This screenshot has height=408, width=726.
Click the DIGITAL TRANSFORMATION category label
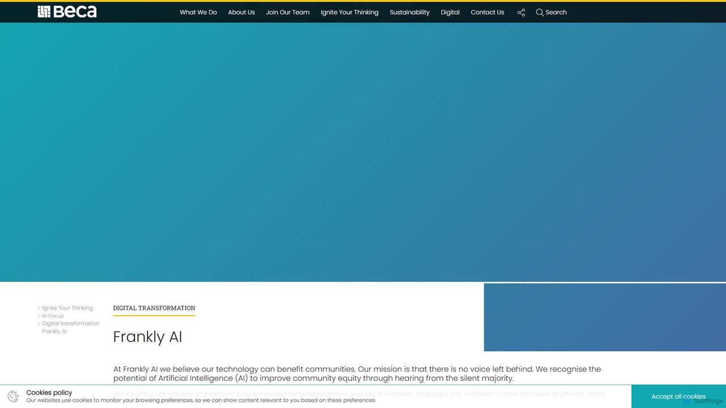click(154, 308)
